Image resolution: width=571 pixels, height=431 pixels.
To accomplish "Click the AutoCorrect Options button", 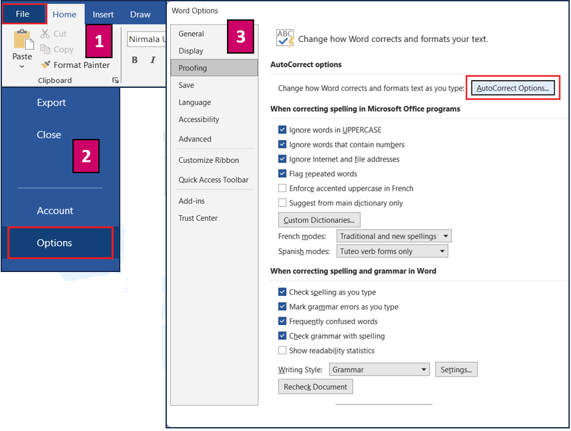I will point(513,88).
